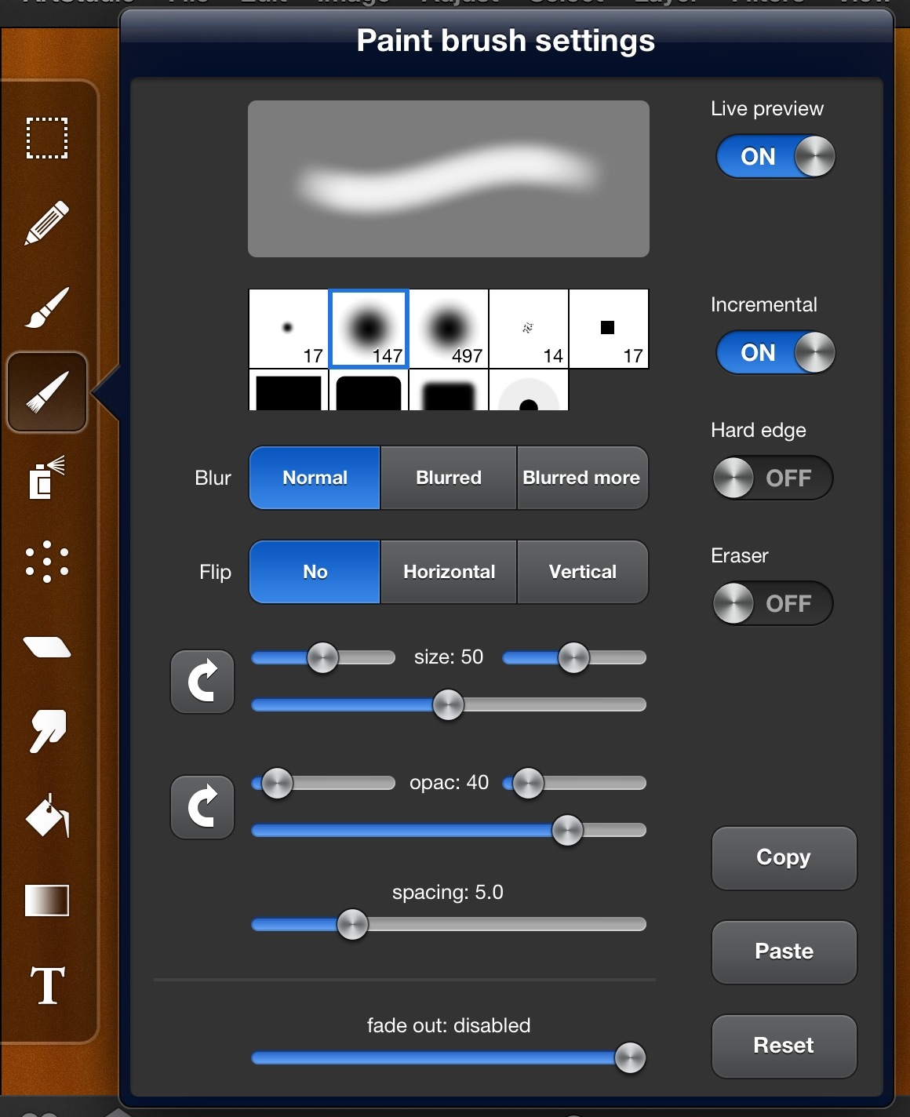Select the spray paint can tool
The height and width of the screenshot is (1117, 910).
pyautogui.click(x=47, y=478)
